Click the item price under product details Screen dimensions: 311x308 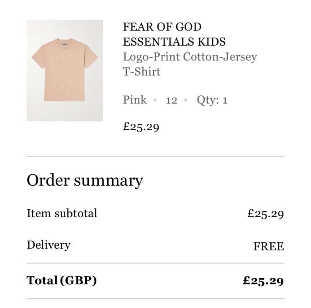(x=141, y=126)
